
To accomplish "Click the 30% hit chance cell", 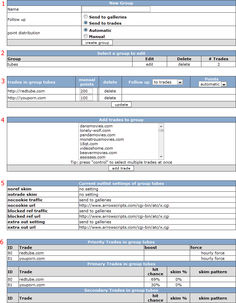I will coord(156,285).
